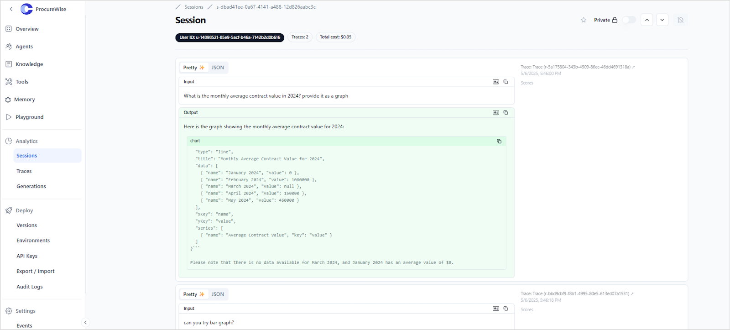Click the Playground play icon

pos(9,117)
